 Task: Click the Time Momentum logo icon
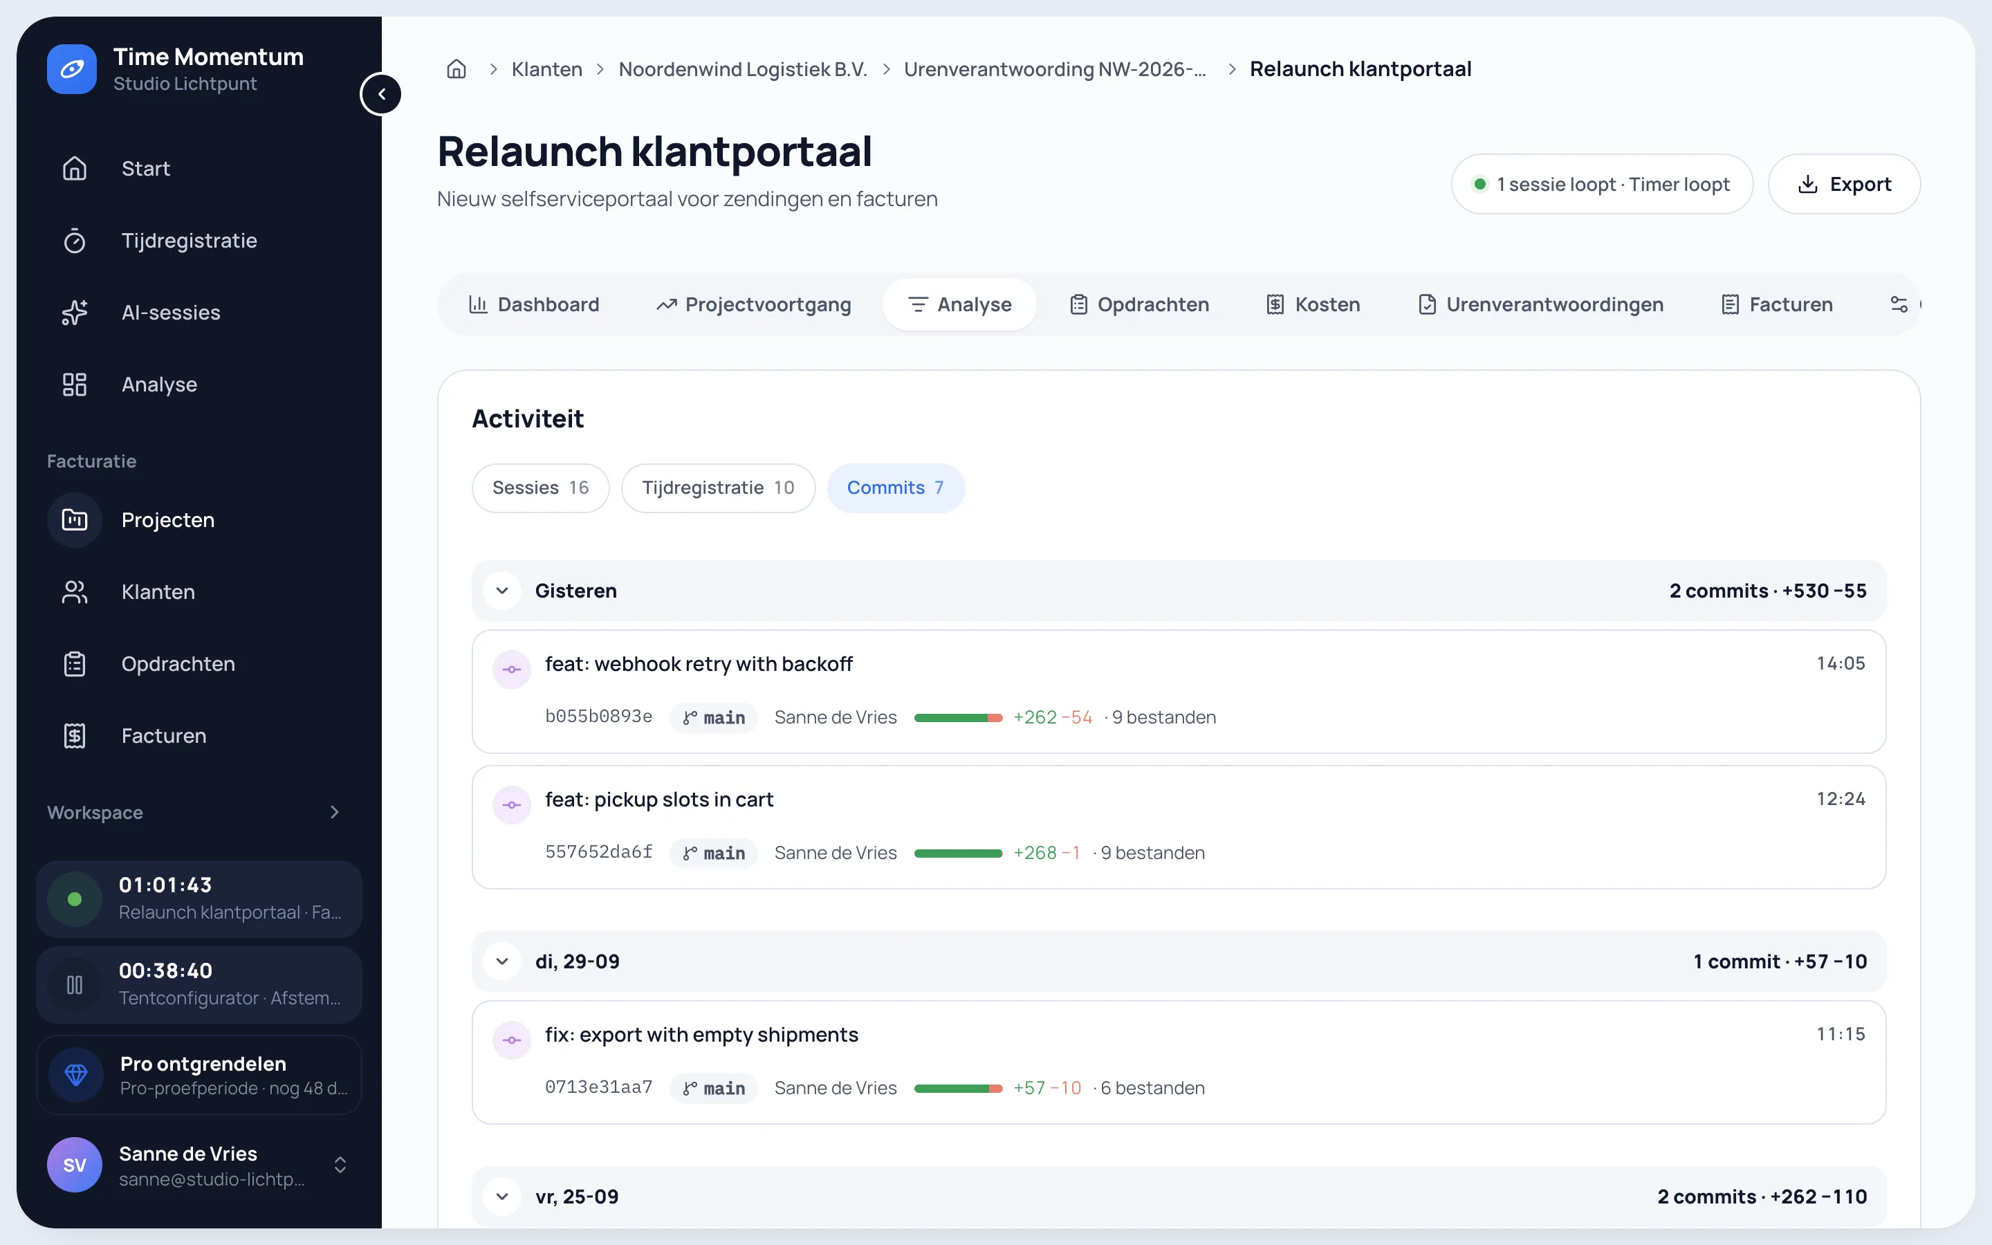tap(72, 69)
